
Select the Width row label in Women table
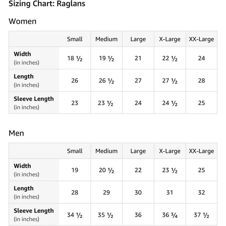tap(22, 54)
